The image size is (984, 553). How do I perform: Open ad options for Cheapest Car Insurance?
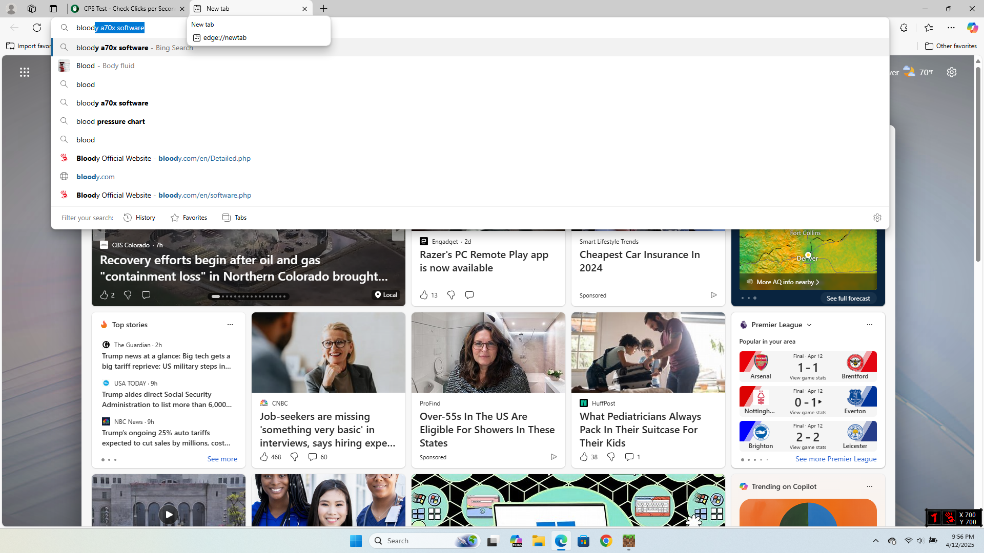click(x=713, y=295)
